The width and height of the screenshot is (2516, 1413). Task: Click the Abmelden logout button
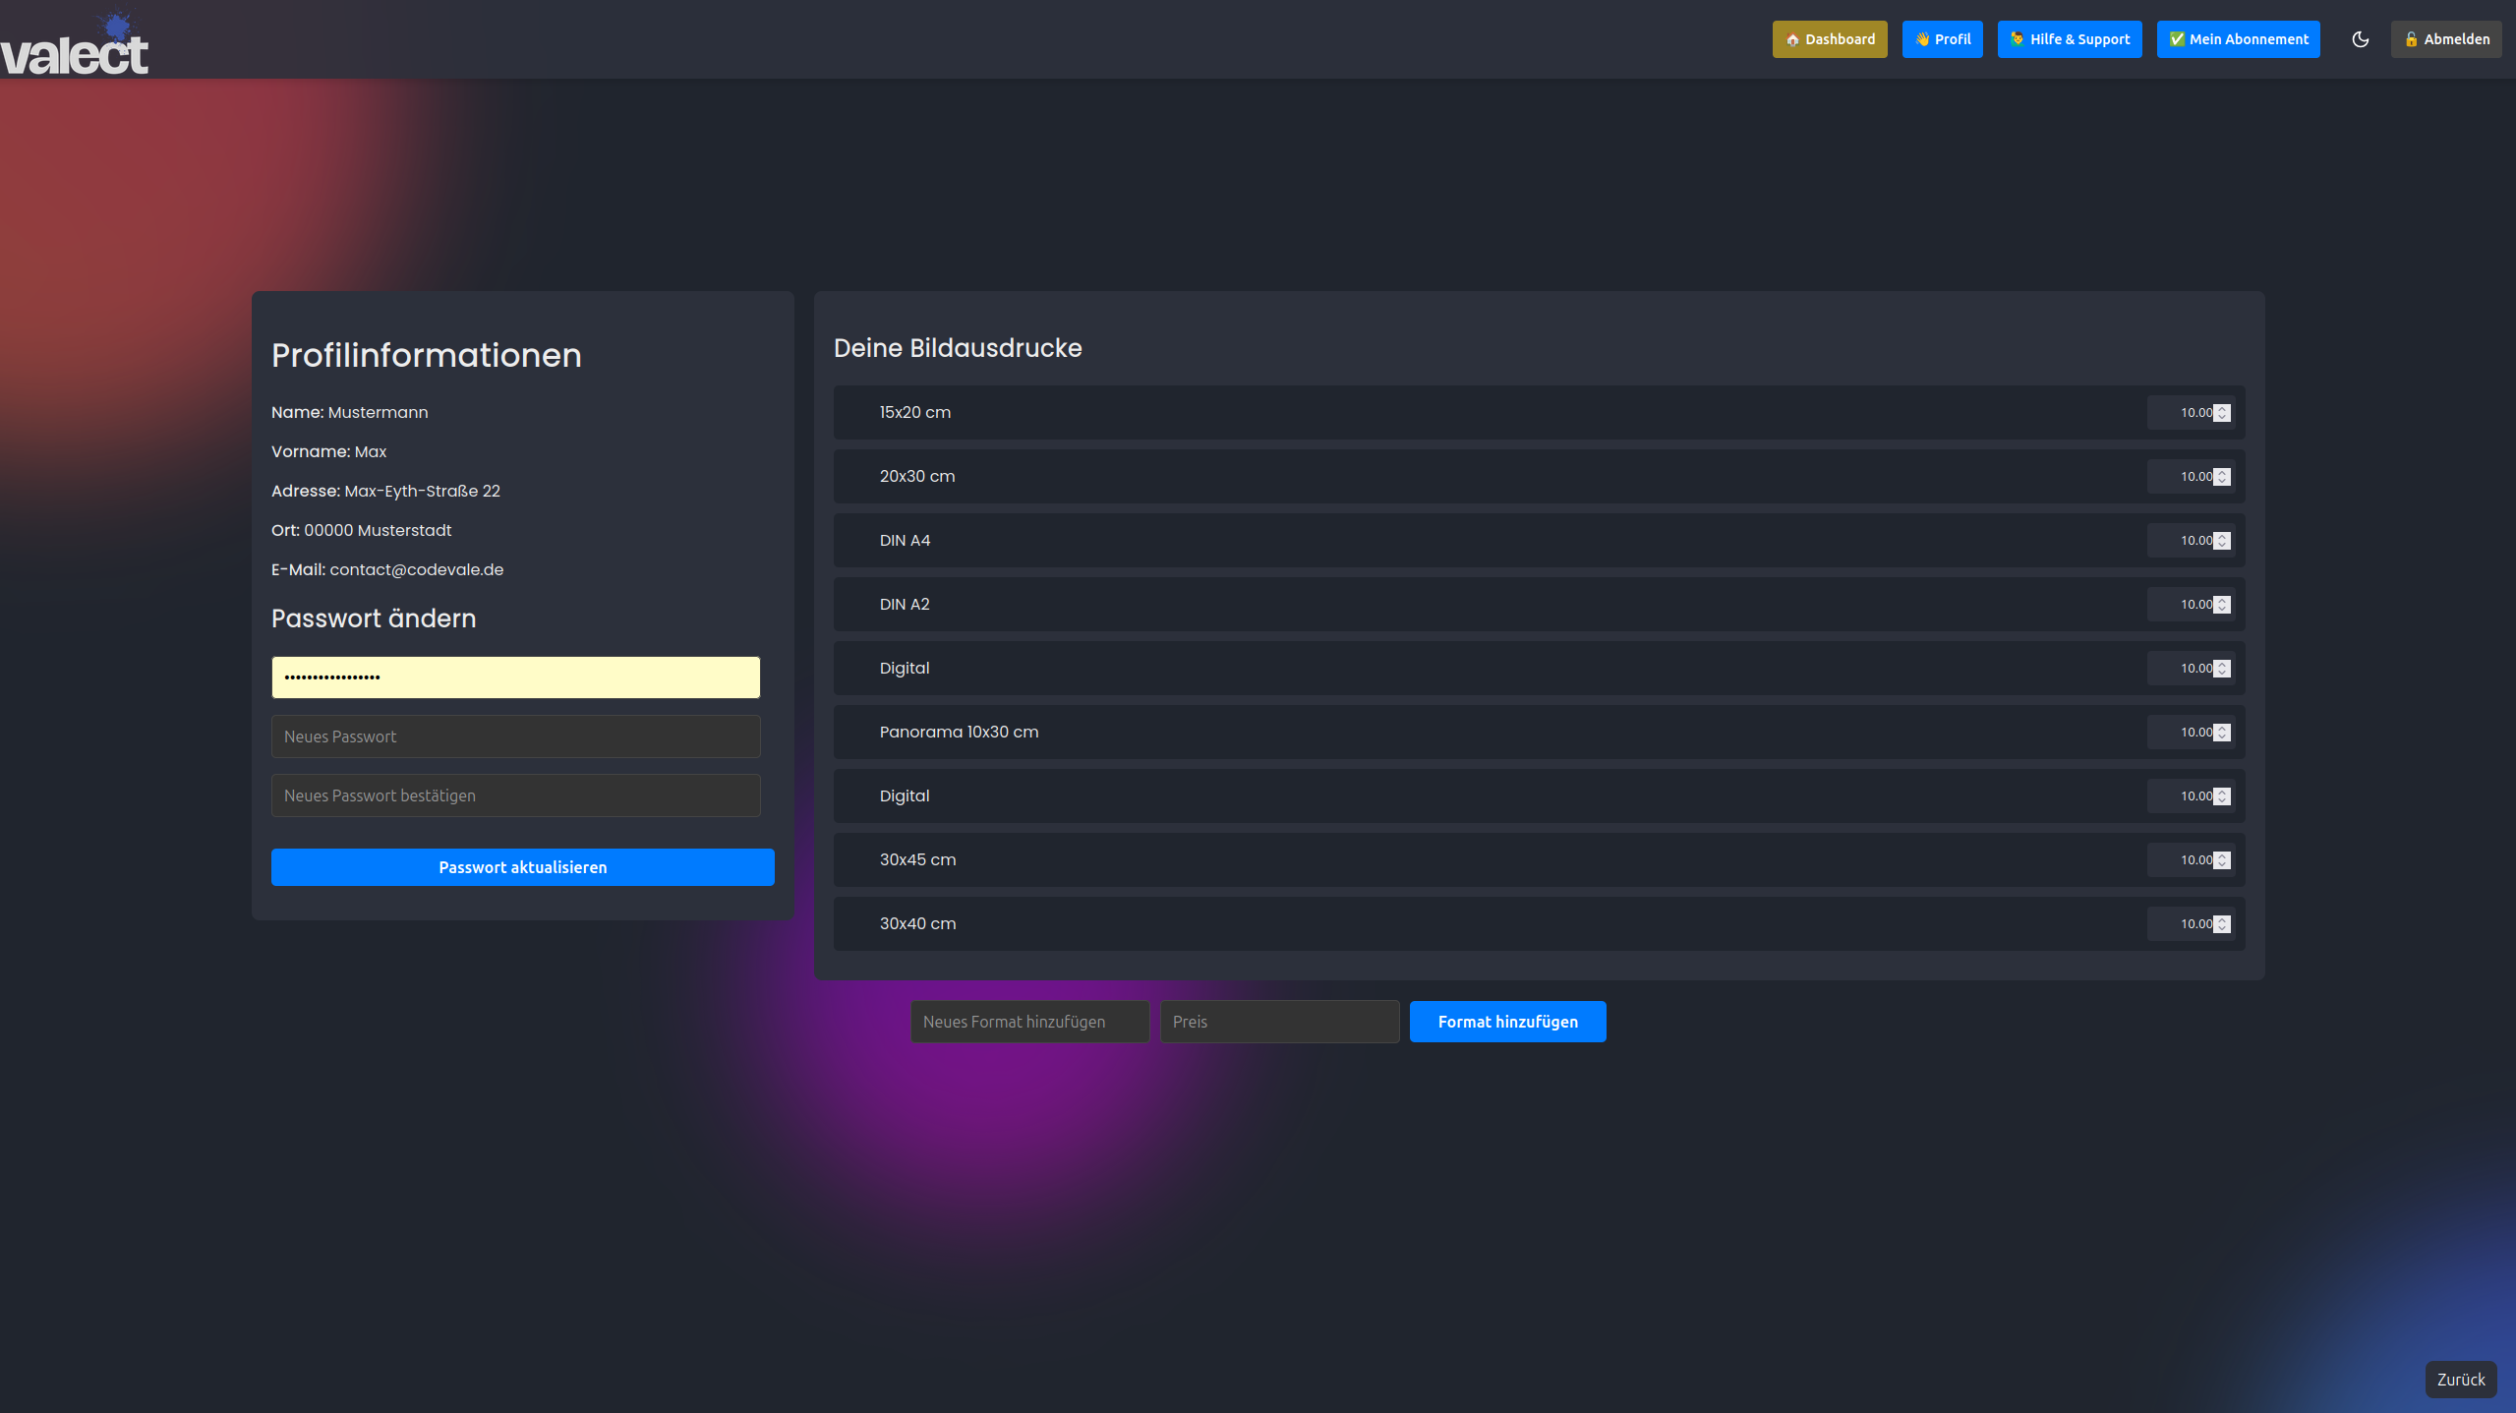[x=2446, y=39]
